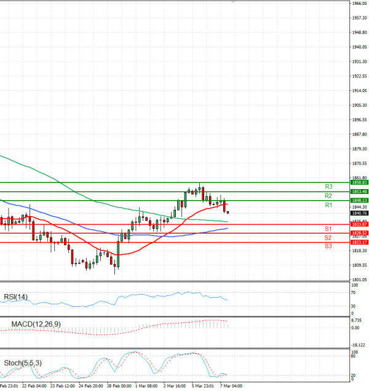Click the latest red candlestick
Viewport: 369px width, 391px height.
[228, 213]
